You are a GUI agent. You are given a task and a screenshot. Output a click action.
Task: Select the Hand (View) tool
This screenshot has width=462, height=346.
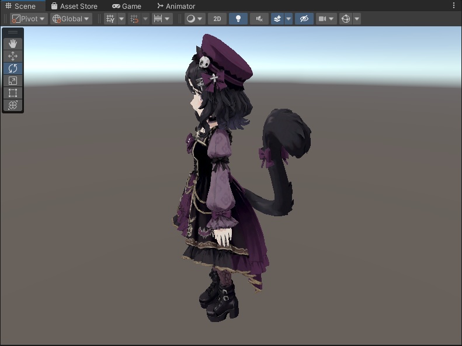click(13, 44)
